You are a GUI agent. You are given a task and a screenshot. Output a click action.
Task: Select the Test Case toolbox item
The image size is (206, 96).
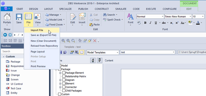pyautogui.click(x=13, y=88)
